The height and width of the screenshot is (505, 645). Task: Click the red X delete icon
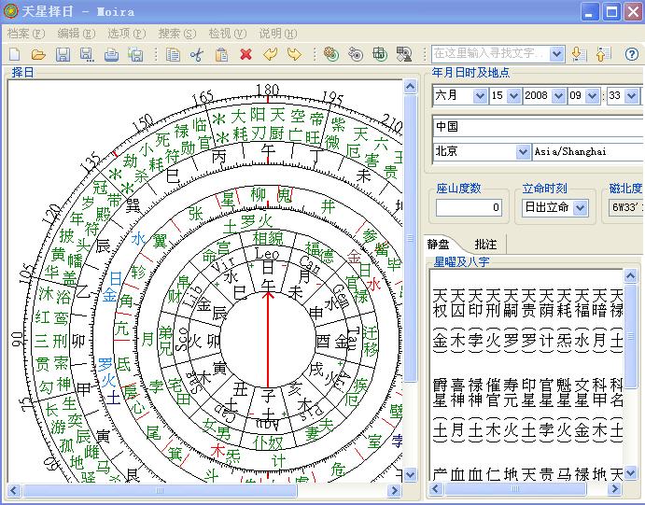(x=245, y=55)
